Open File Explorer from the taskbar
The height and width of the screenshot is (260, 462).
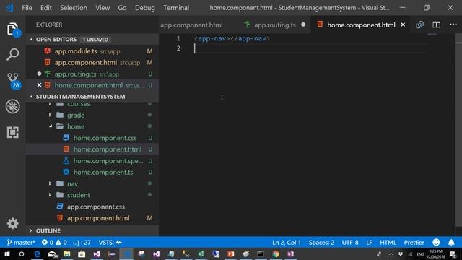(67, 253)
